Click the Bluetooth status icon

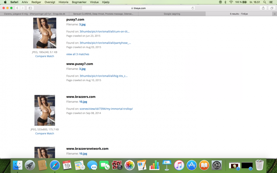tap(225, 2)
